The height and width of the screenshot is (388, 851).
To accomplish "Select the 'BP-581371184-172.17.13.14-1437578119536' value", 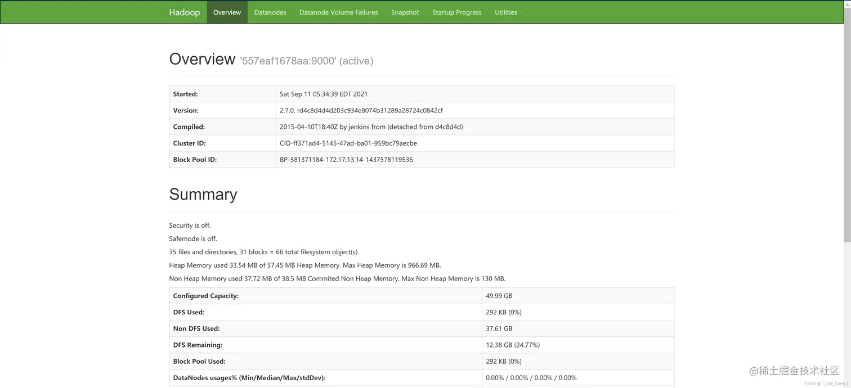I will pyautogui.click(x=346, y=159).
